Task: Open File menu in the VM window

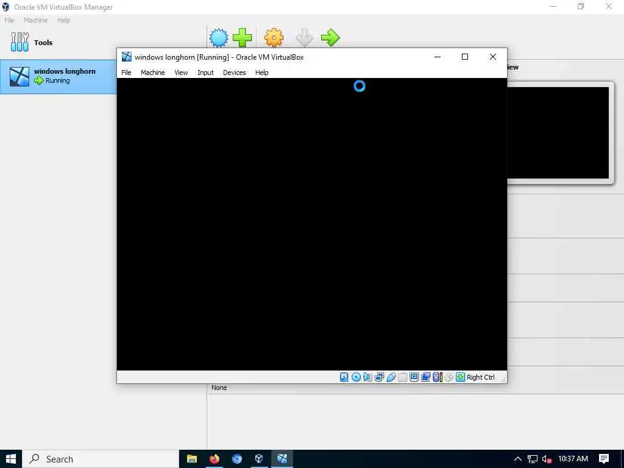Action: click(x=126, y=73)
